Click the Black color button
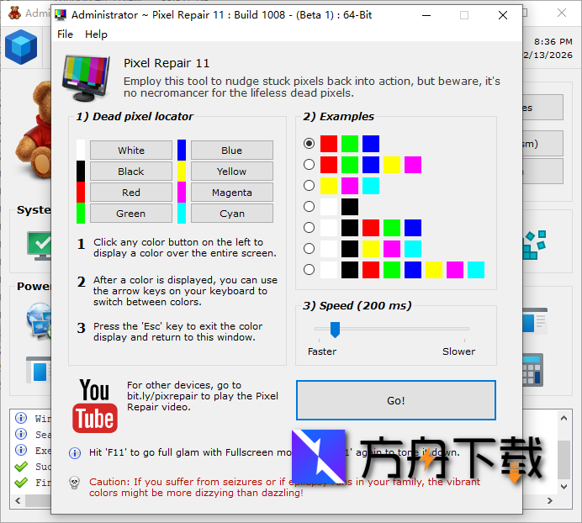This screenshot has width=582, height=523. coord(131,172)
